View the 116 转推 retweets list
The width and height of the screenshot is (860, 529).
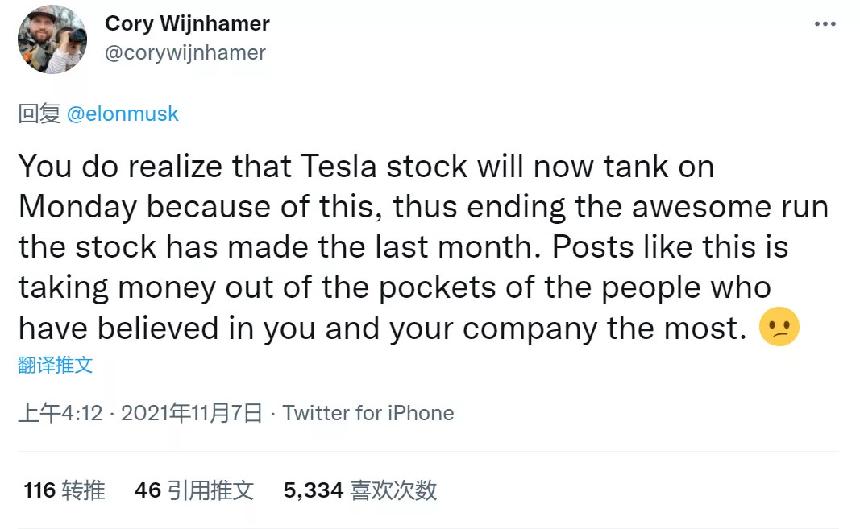(x=64, y=490)
